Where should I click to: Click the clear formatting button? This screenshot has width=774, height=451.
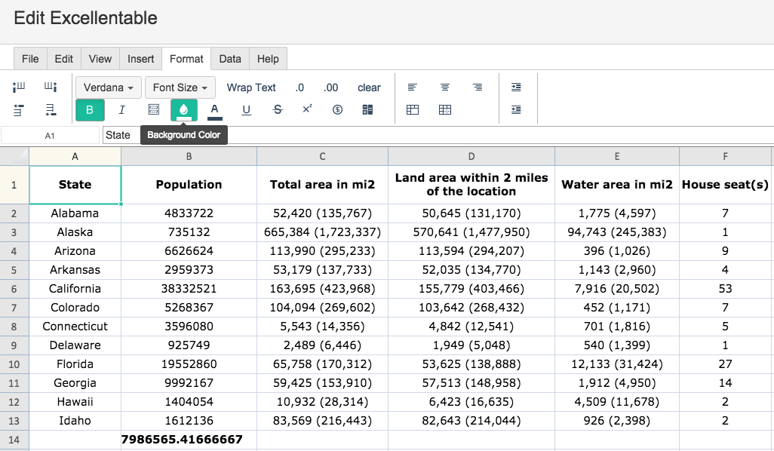tap(369, 87)
